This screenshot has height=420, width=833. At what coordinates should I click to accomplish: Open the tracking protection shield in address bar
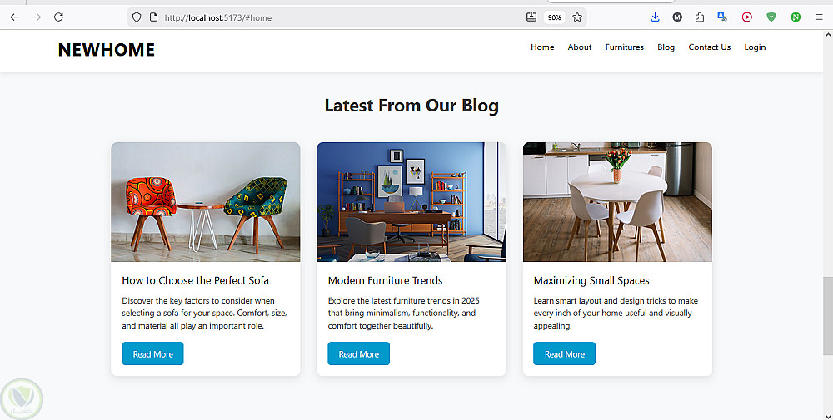tap(137, 17)
